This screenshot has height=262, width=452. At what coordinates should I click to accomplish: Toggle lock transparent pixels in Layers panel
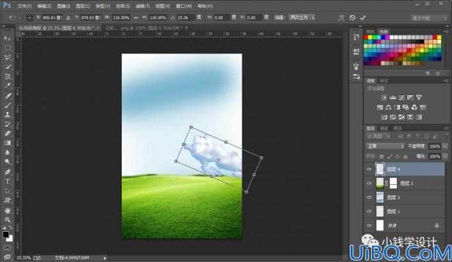381,157
